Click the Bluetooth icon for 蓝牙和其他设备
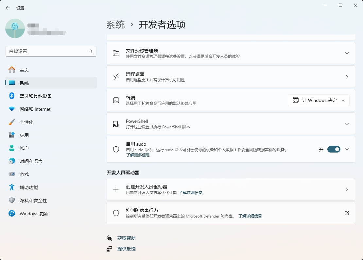This screenshot has width=363, height=260. [12, 96]
